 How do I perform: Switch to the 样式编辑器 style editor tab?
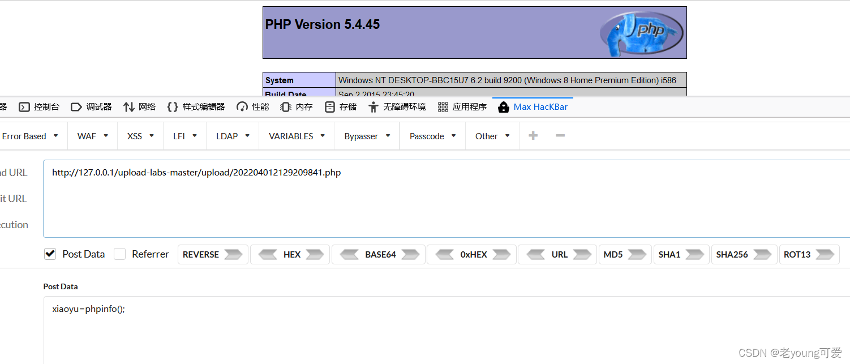(x=196, y=107)
